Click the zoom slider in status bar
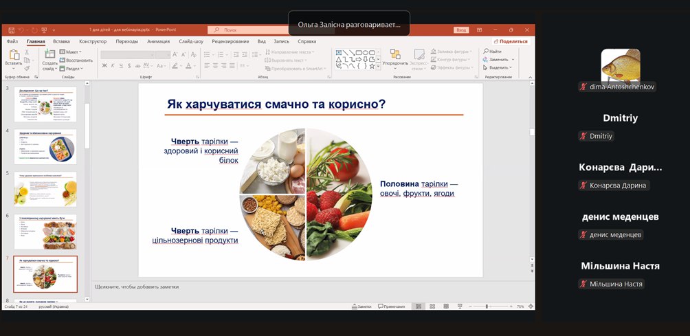Image resolution: width=690 pixels, height=336 pixels. tap(488, 306)
